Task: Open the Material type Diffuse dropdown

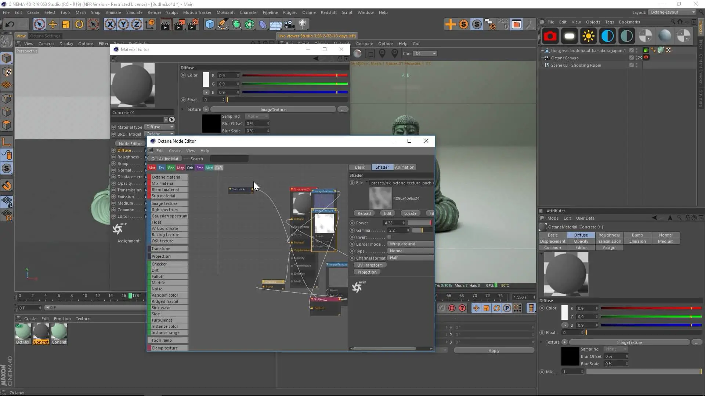Action: (159, 127)
